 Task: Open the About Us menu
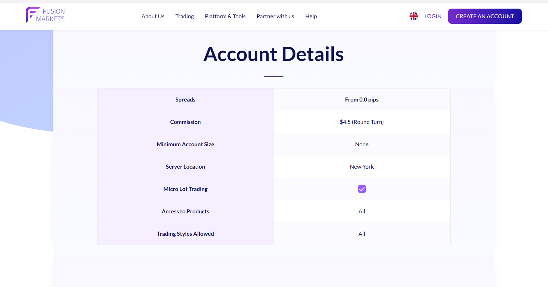(153, 16)
